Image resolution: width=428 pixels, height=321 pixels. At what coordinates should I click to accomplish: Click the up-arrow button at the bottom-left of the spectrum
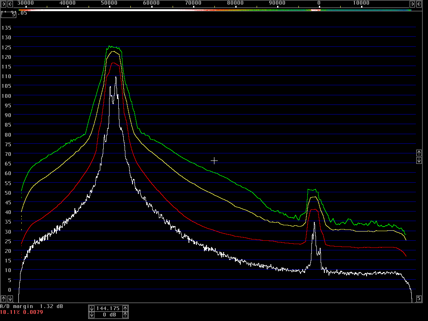coord(3,298)
